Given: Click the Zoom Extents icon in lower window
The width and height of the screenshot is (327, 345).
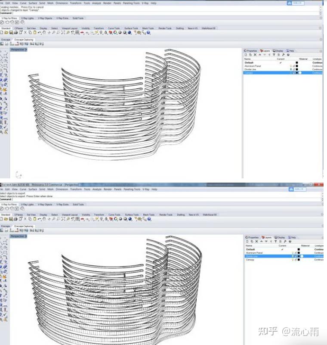Looking at the screenshot, I should (x=63, y=219).
